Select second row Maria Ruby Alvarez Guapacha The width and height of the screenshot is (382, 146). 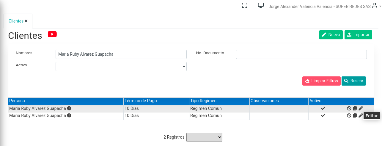37,115
